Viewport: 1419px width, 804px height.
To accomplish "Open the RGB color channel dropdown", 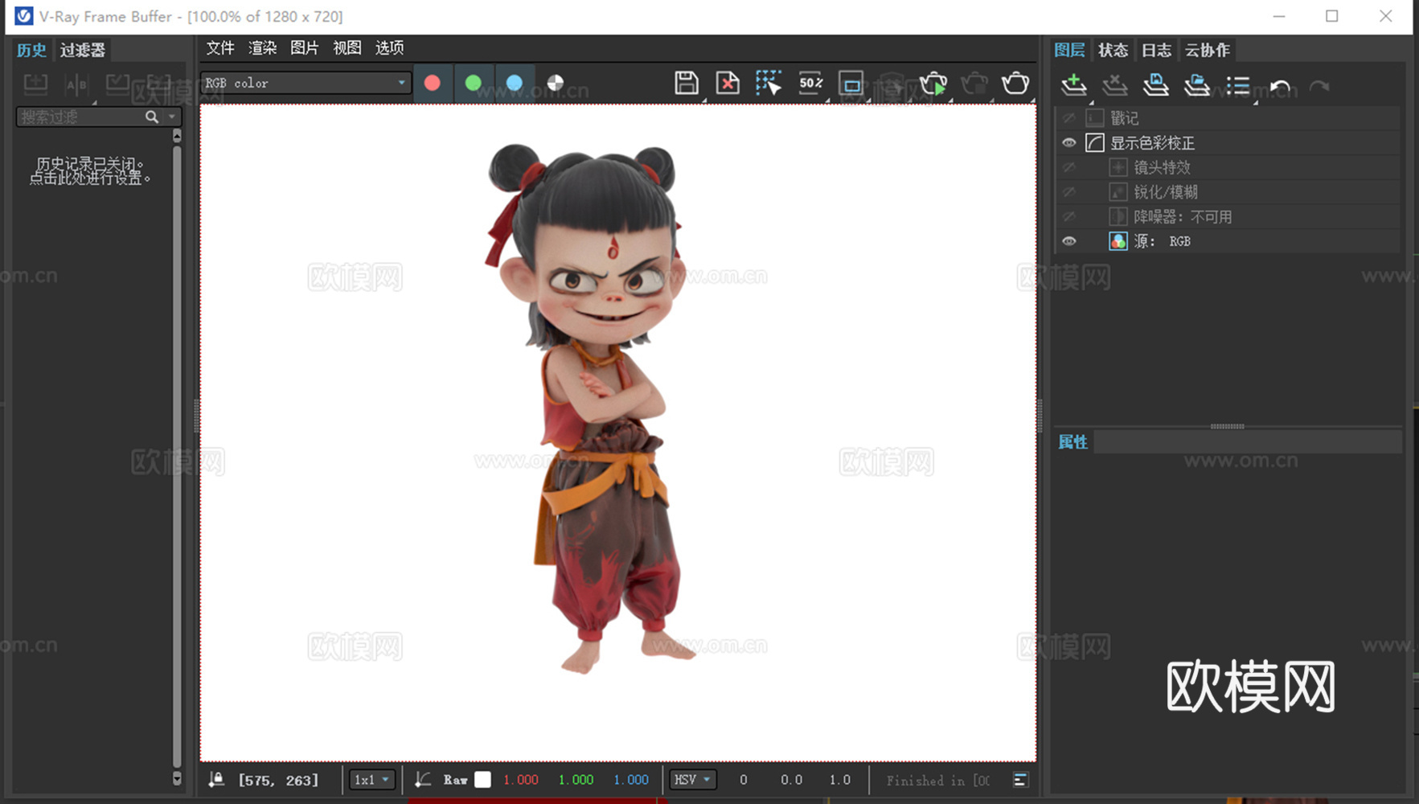I will click(306, 83).
